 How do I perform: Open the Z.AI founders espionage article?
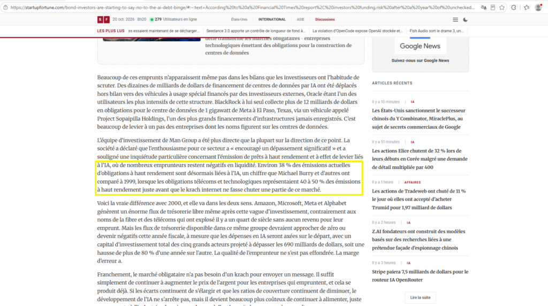pos(418,240)
